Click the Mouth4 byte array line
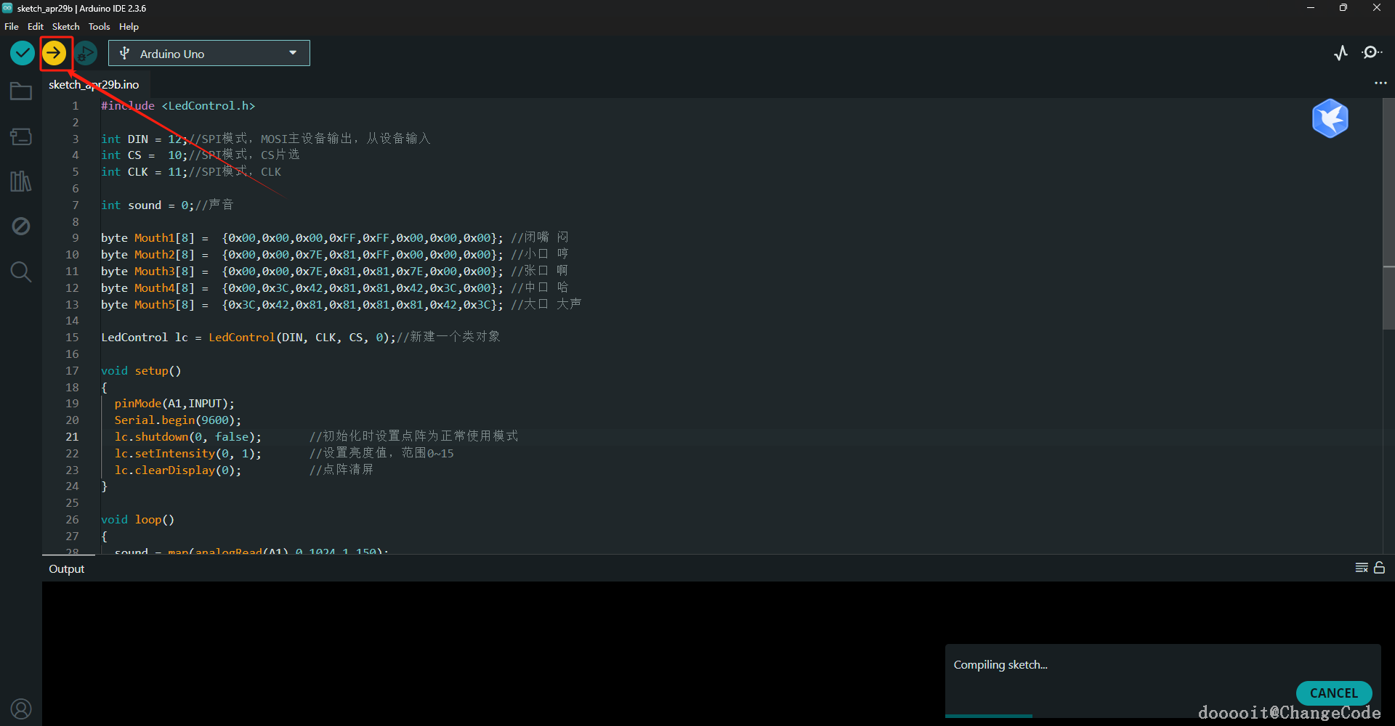The image size is (1395, 726). (334, 288)
